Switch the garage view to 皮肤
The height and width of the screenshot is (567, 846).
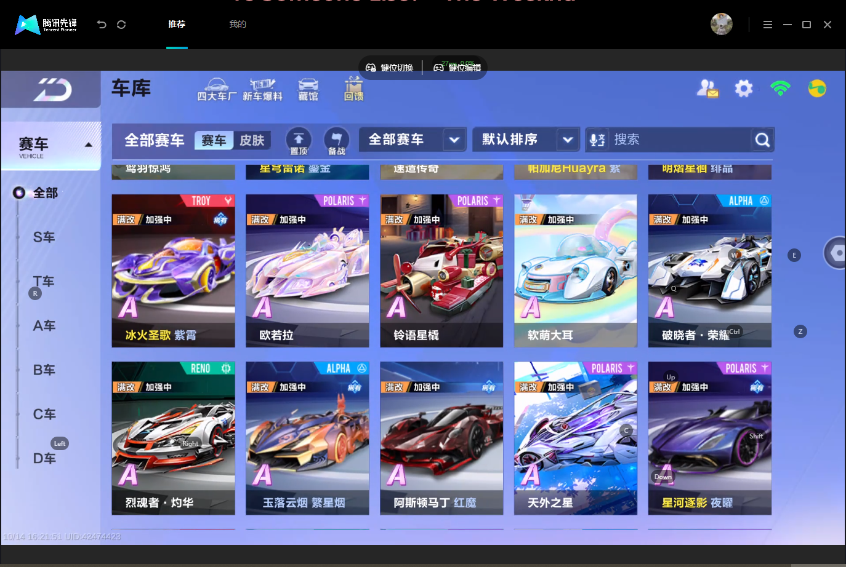point(252,140)
